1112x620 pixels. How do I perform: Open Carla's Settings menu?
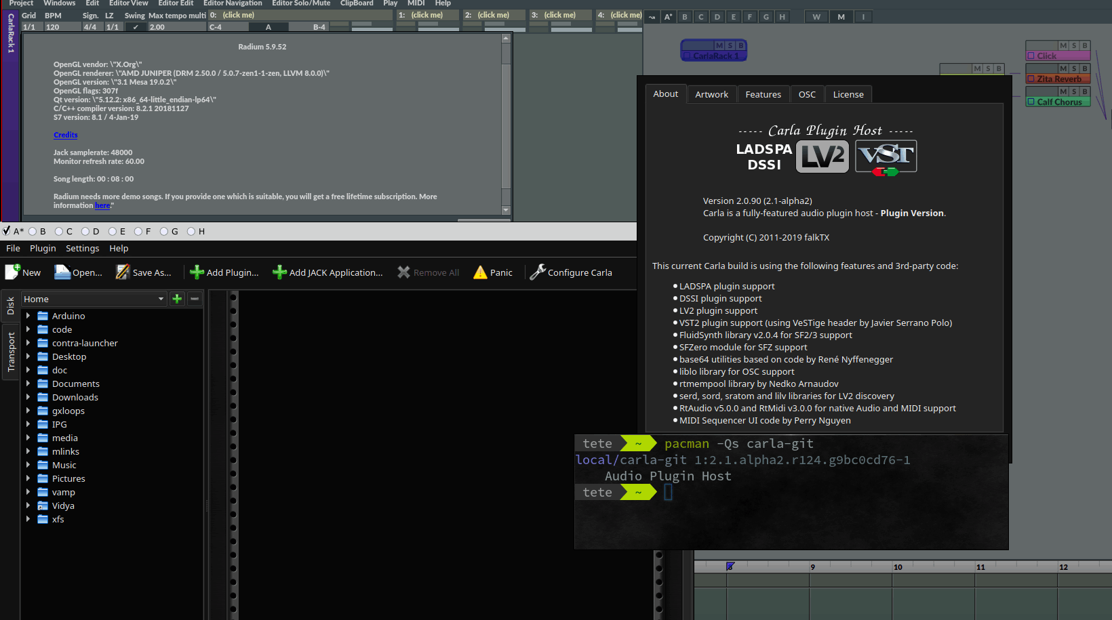(x=82, y=248)
